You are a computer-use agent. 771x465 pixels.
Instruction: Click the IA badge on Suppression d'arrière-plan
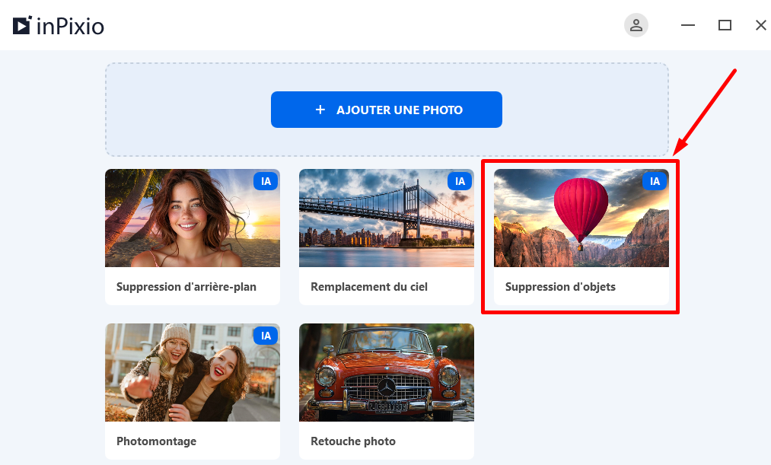(265, 181)
